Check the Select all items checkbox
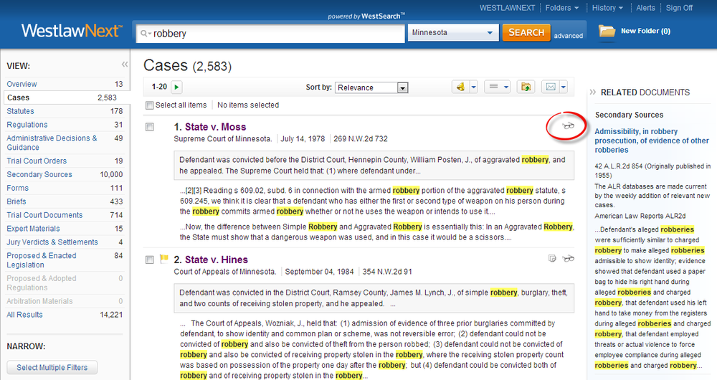The image size is (717, 380). (x=149, y=105)
